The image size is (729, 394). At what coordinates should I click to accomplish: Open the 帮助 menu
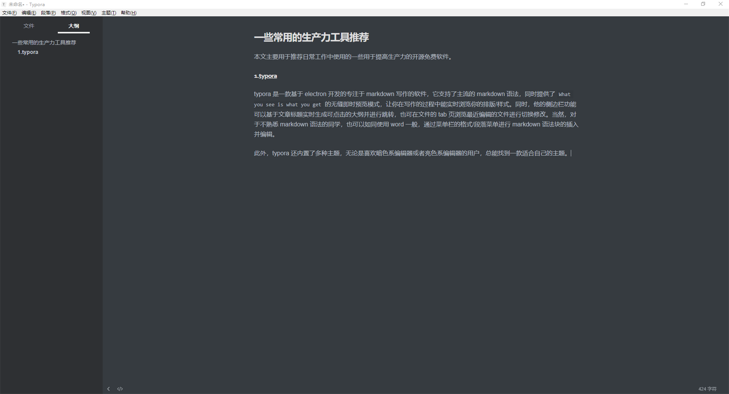click(127, 13)
